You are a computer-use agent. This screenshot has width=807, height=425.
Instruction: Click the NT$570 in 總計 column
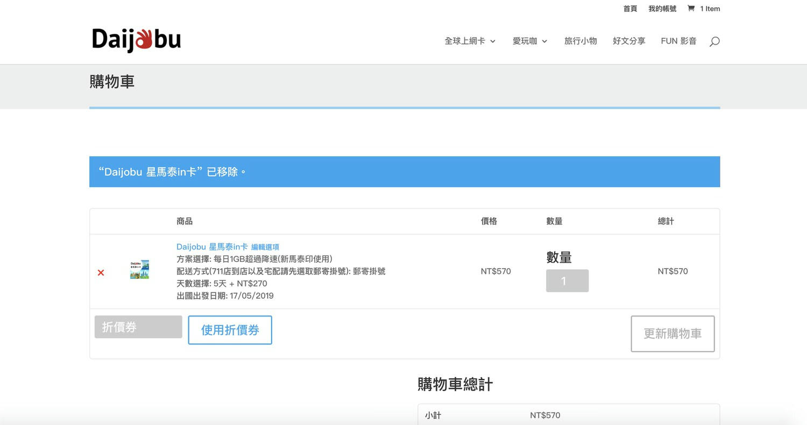pos(672,271)
